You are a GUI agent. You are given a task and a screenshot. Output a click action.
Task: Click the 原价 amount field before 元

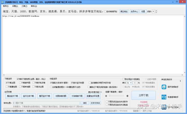(x=135, y=83)
